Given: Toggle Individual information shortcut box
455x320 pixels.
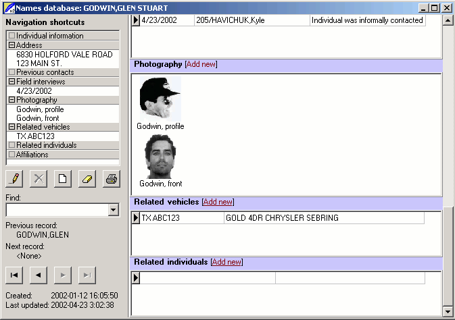Looking at the screenshot, I should tap(11, 36).
